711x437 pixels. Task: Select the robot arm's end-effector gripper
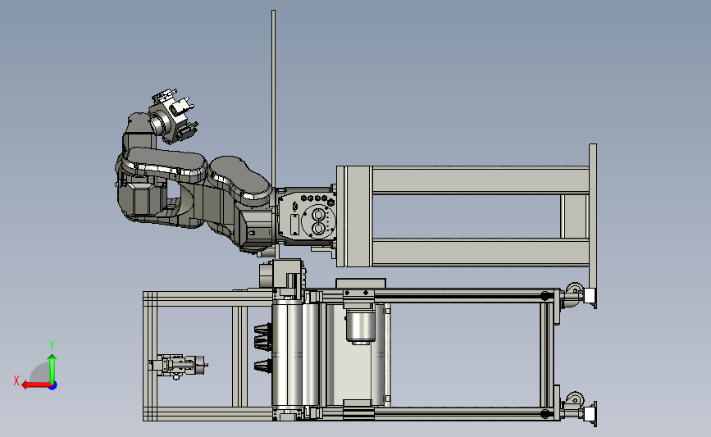[x=174, y=115]
